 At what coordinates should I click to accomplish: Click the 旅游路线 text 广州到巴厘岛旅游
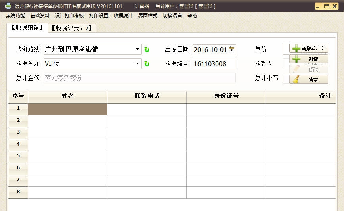pyautogui.click(x=71, y=50)
